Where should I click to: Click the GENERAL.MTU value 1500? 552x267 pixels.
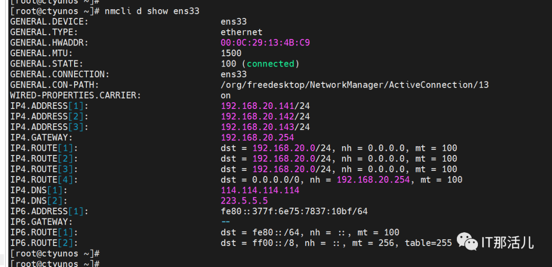tap(231, 53)
